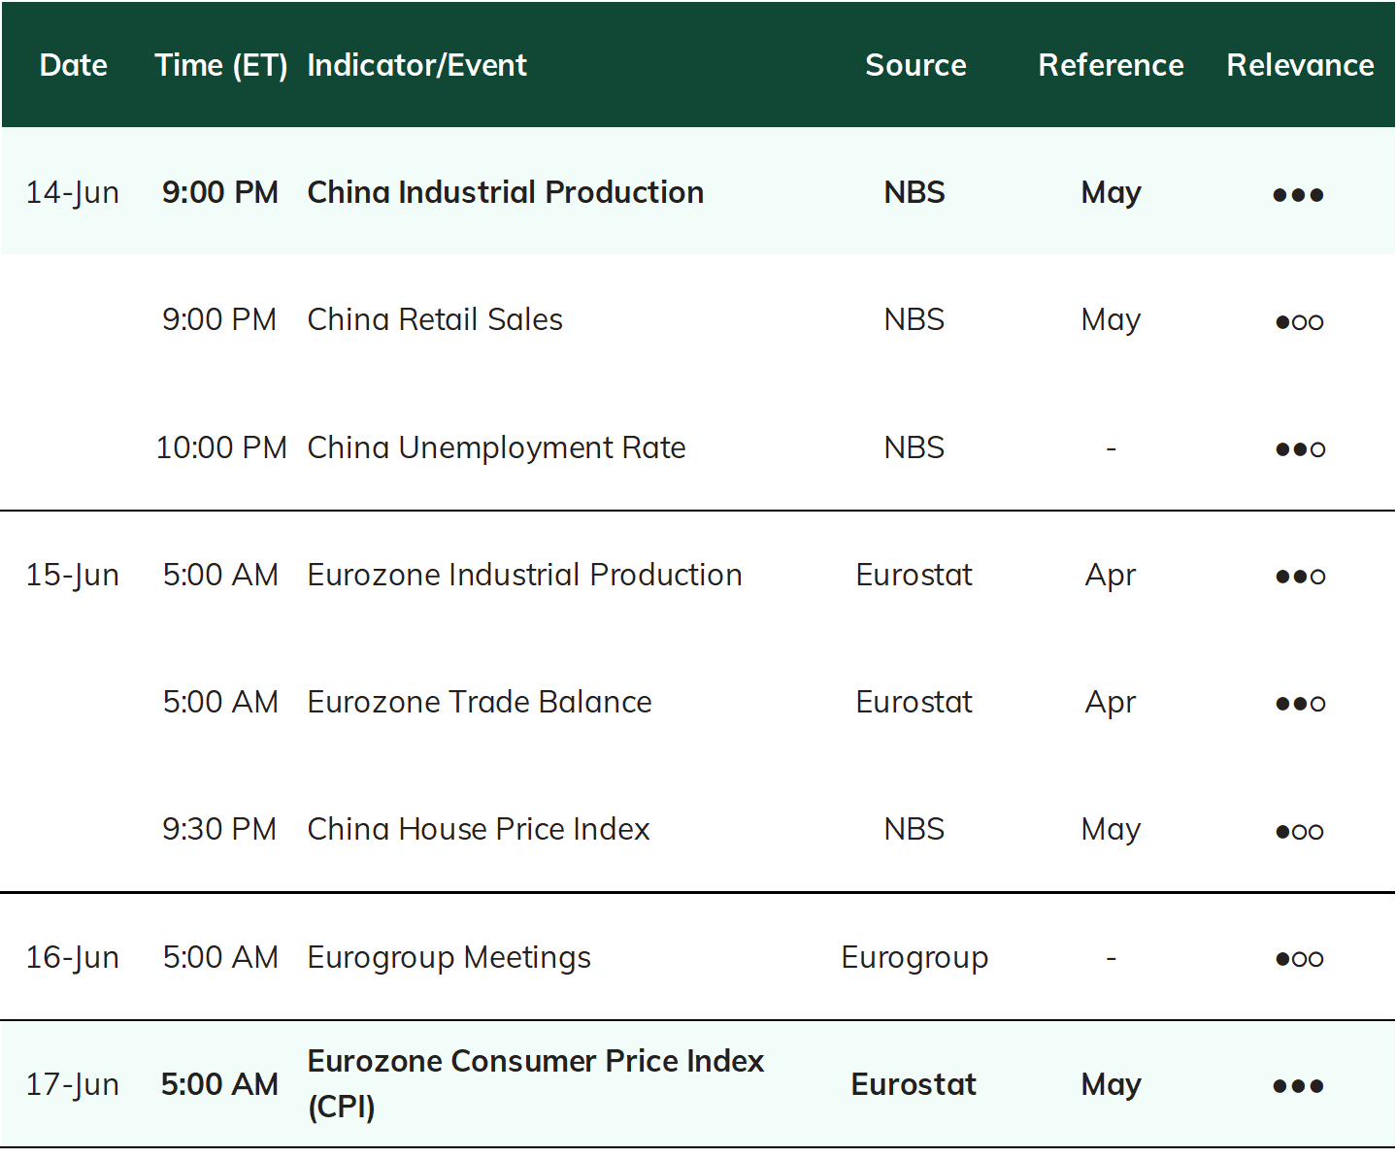Click relevance dots for China Industrial Production
Screen dimensions: 1396x1158
tap(1299, 195)
